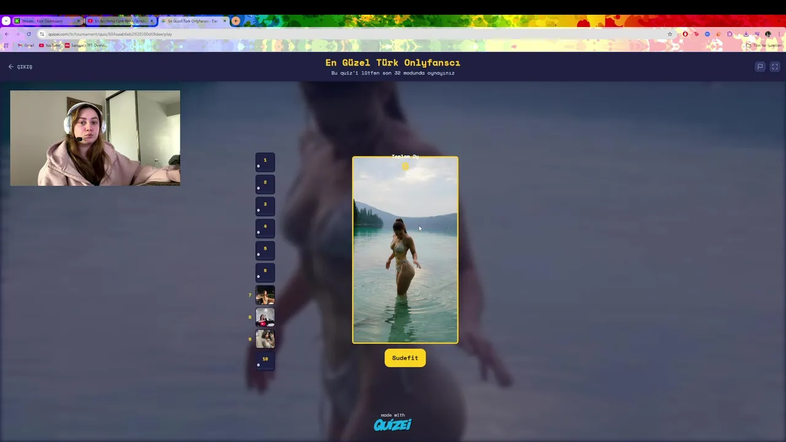Viewport: 786px width, 442px height.
Task: Select rank slot 1
Action: pyautogui.click(x=265, y=162)
